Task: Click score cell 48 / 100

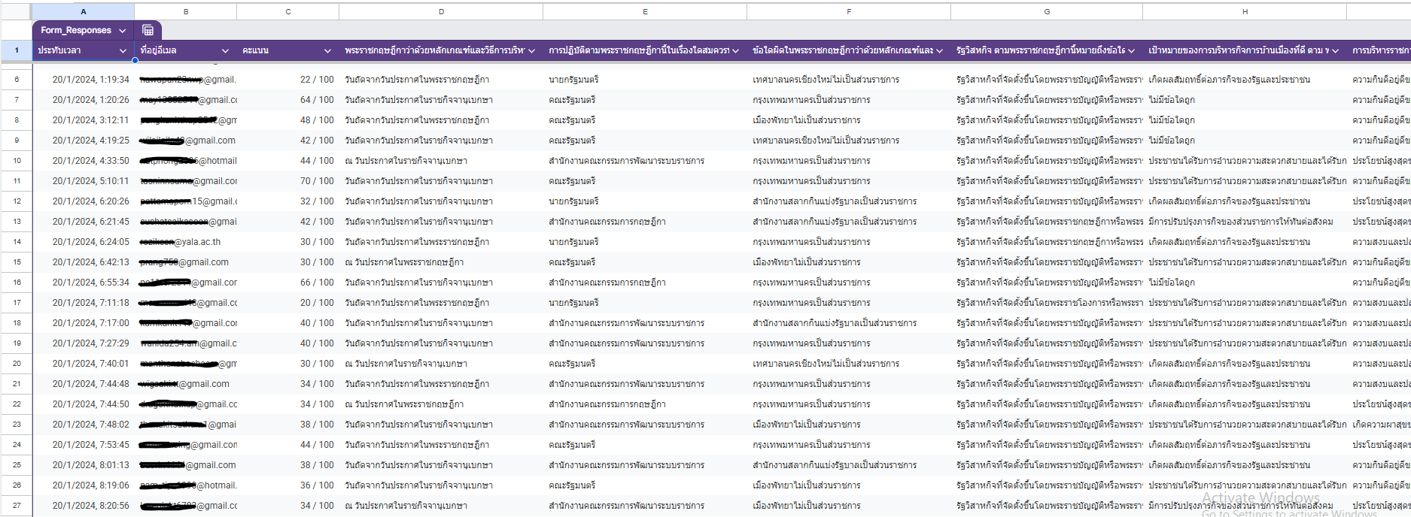Action: [288, 119]
